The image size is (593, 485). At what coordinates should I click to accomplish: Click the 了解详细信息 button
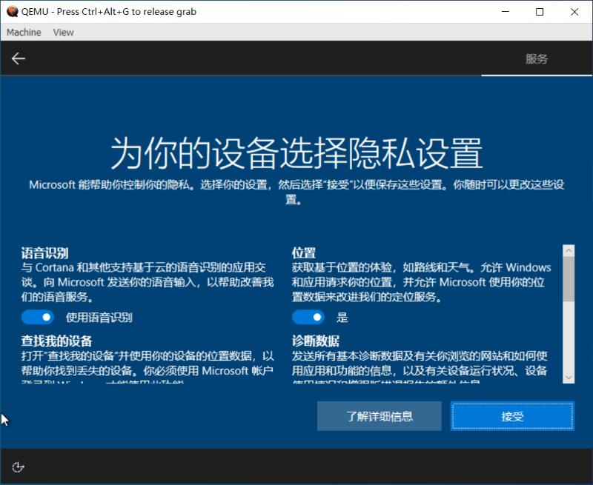[x=379, y=416]
